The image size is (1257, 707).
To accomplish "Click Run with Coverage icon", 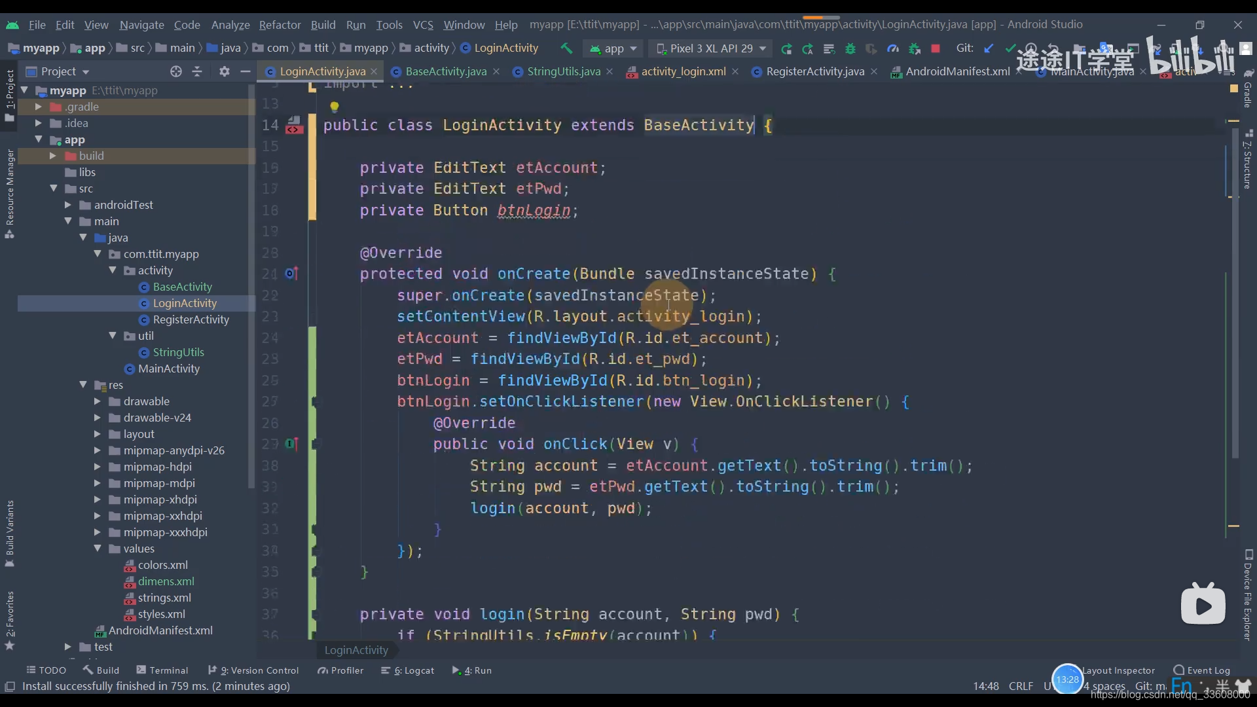I will coord(871,48).
